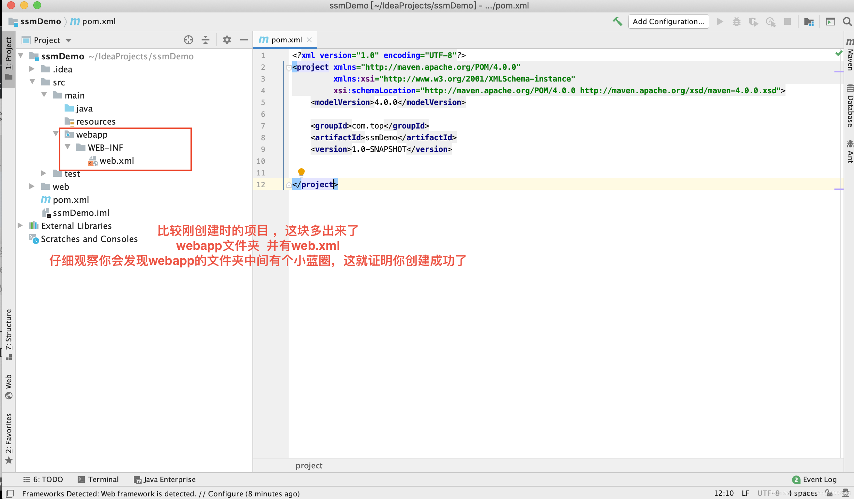
Task: Open Project panel settings gear
Action: 227,40
